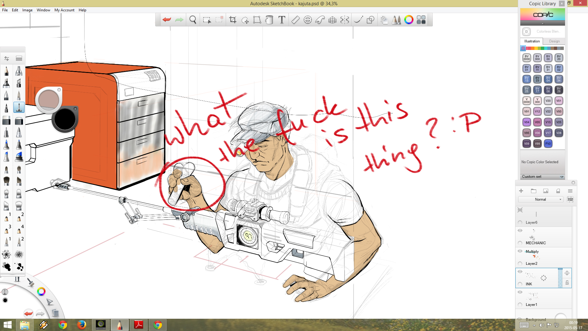The height and width of the screenshot is (331, 588).
Task: Open the layer panel menu icon
Action: [570, 191]
